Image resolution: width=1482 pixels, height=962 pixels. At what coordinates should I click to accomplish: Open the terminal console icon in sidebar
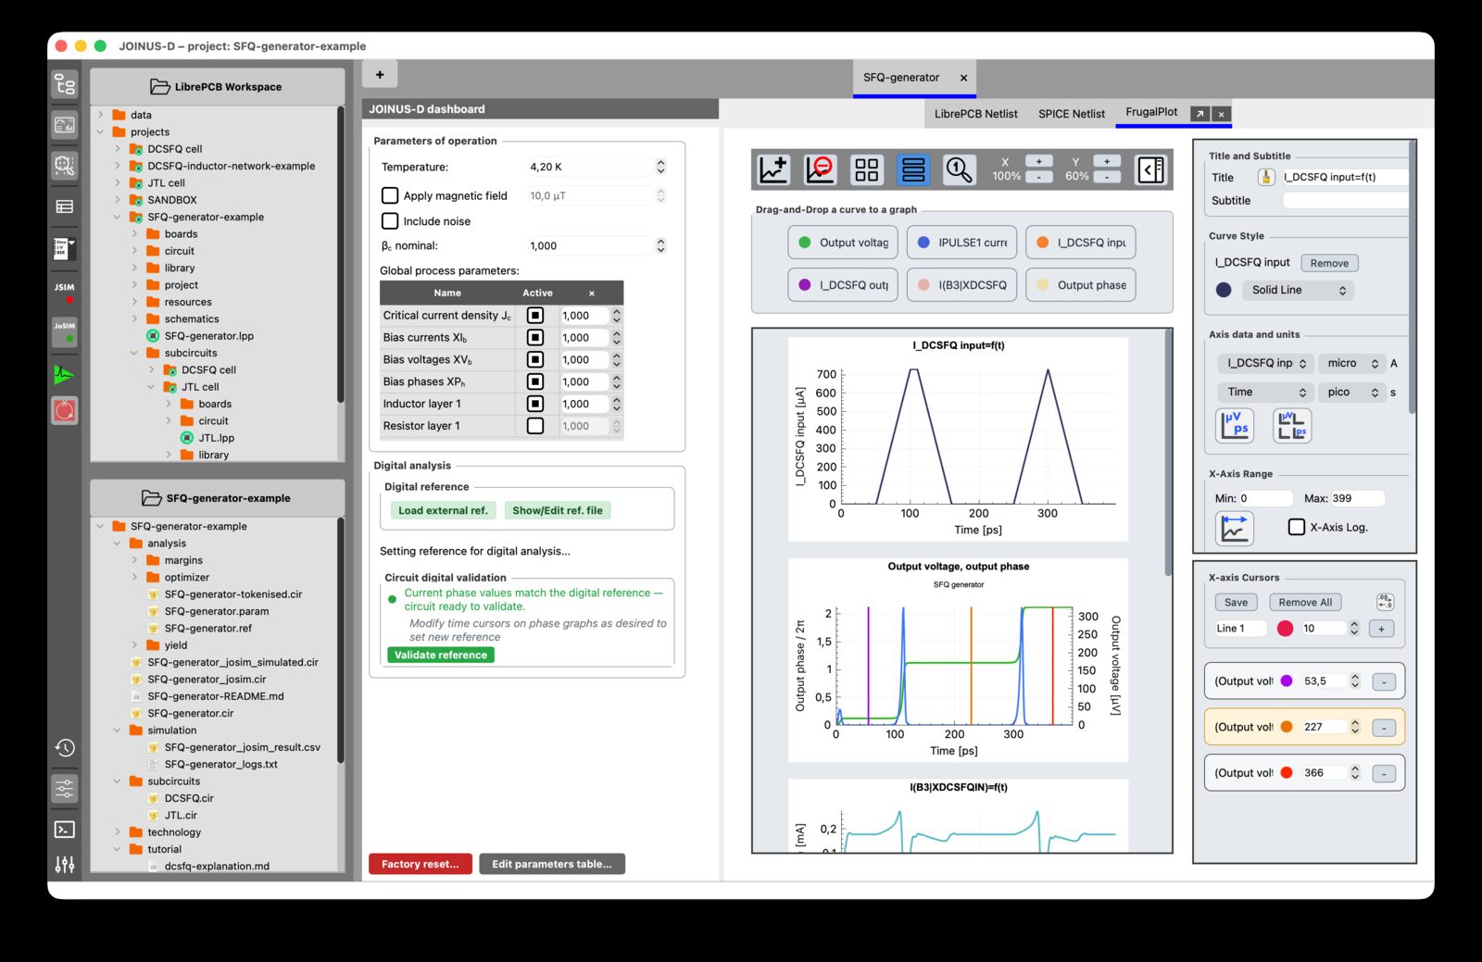pyautogui.click(x=64, y=830)
